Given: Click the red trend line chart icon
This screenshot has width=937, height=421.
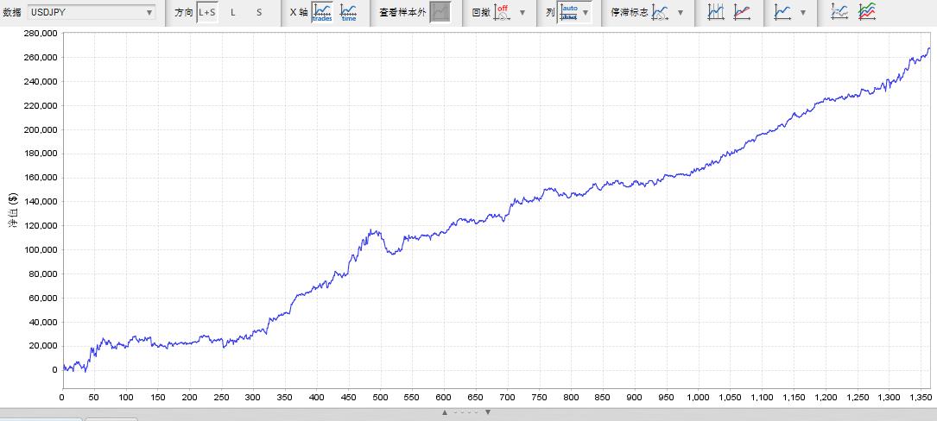Looking at the screenshot, I should pos(742,12).
